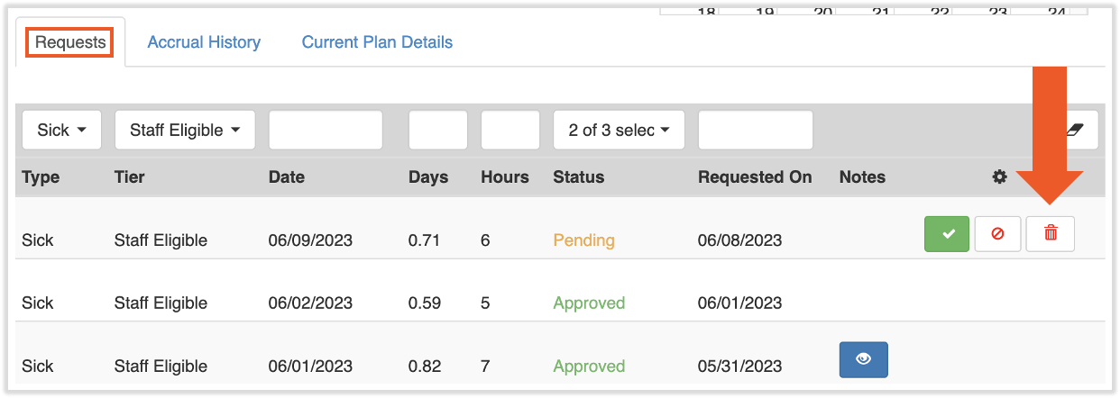Click the gear settings icon in table header

tap(999, 177)
